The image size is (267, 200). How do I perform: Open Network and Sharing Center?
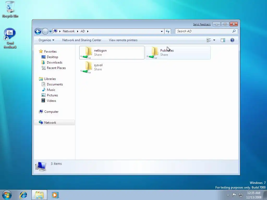[82, 40]
